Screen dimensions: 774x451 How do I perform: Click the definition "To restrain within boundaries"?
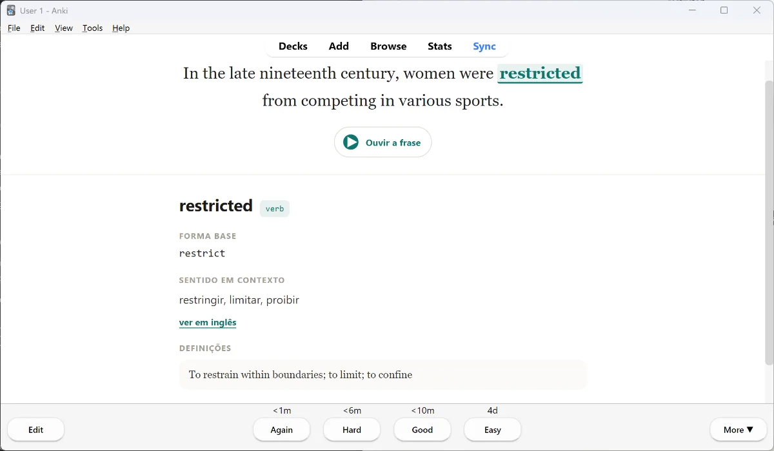256,375
